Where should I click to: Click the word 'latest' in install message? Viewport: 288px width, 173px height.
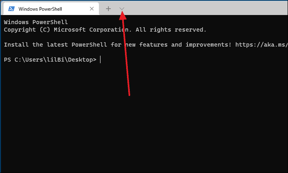[x=57, y=45]
